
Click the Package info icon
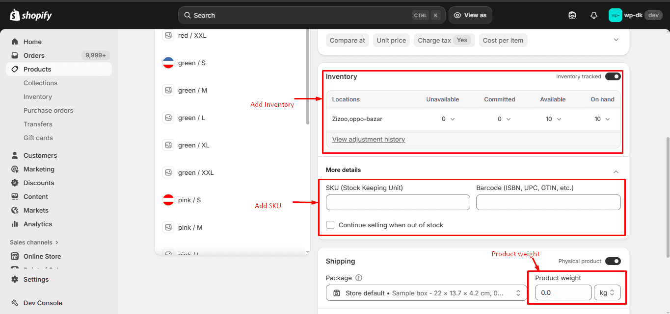click(x=359, y=278)
